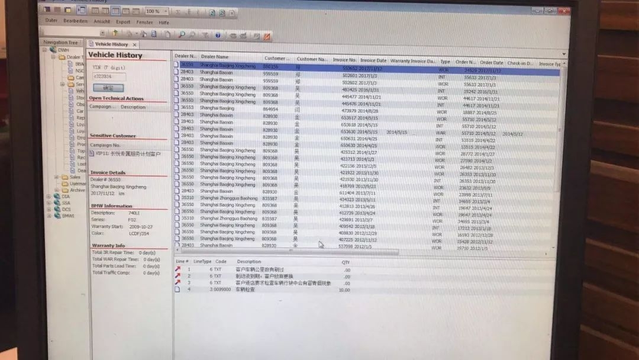Image resolution: width=639 pixels, height=360 pixels.
Task: Open the Export menu
Action: [x=122, y=22]
